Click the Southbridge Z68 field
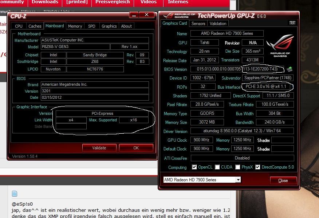 coord(95,61)
